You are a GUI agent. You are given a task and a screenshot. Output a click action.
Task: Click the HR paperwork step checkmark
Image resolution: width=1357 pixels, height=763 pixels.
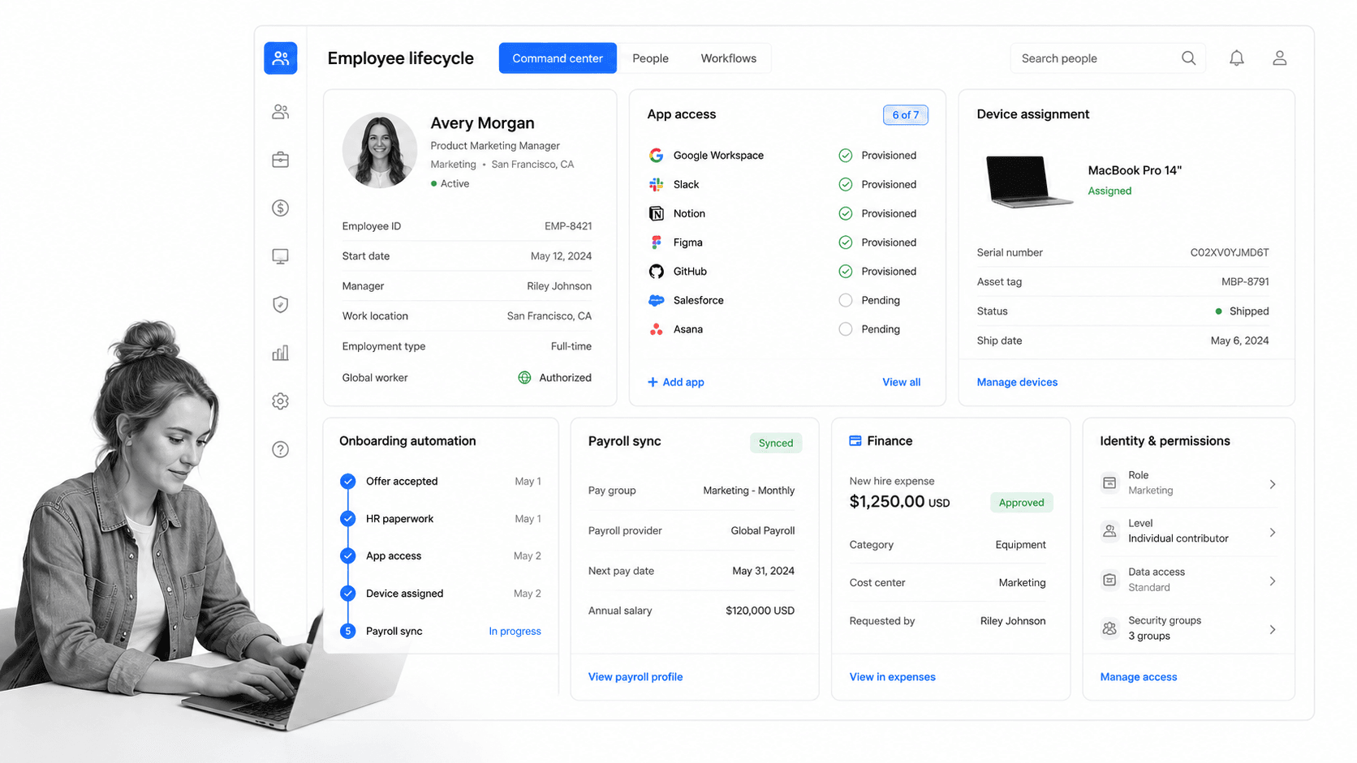click(x=347, y=519)
